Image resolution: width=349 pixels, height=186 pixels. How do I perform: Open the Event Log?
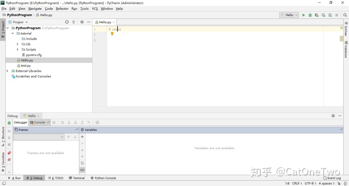tap(332, 178)
